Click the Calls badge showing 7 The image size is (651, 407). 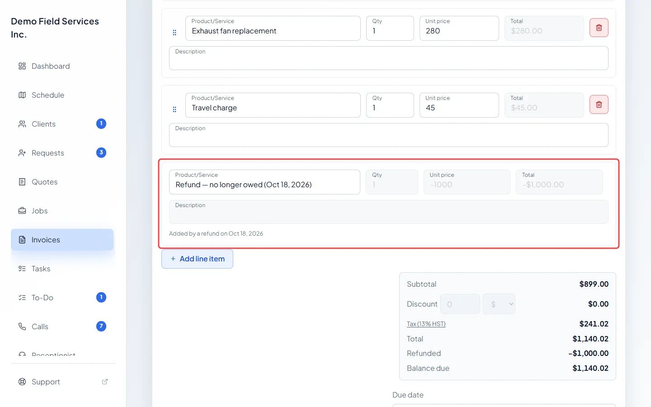click(101, 326)
